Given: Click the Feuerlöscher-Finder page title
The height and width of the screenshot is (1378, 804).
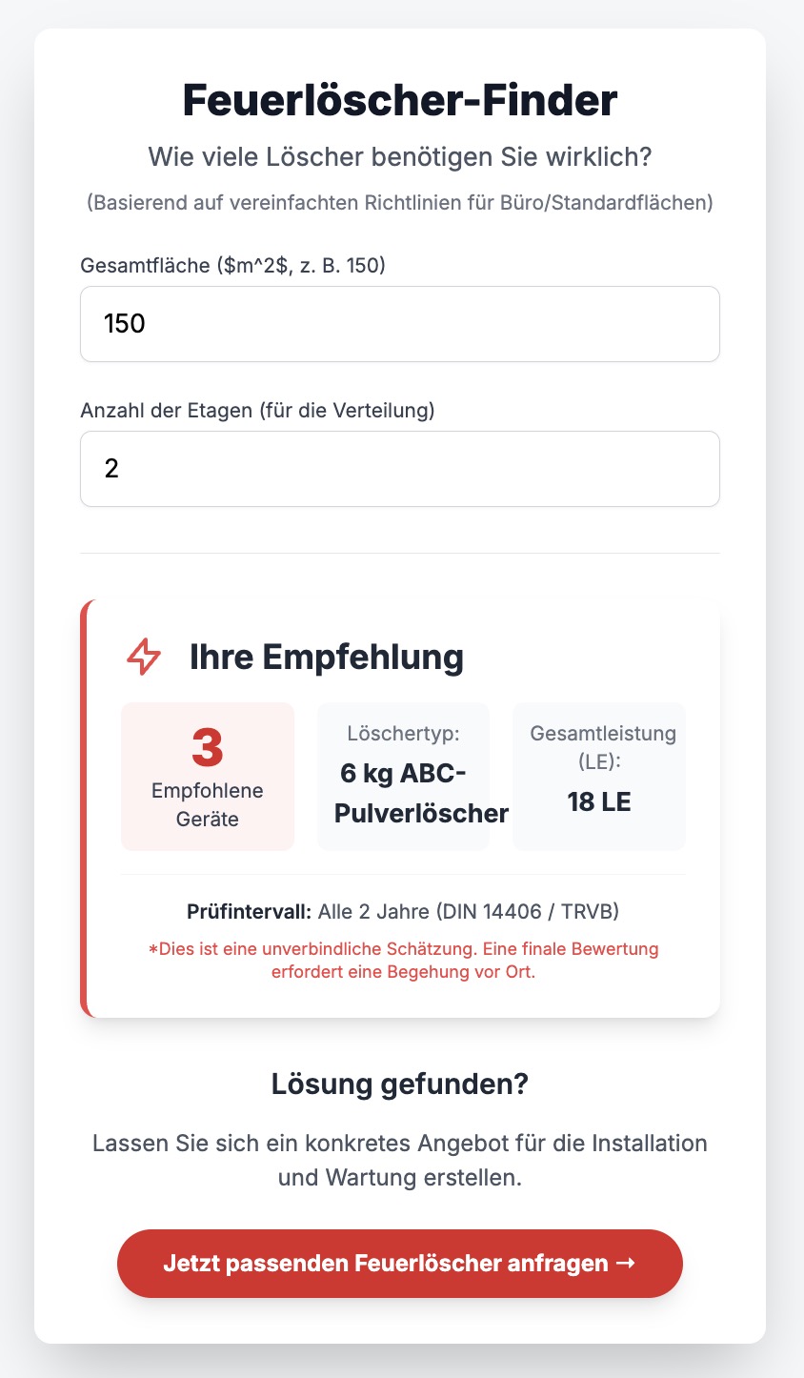Looking at the screenshot, I should coord(400,101).
